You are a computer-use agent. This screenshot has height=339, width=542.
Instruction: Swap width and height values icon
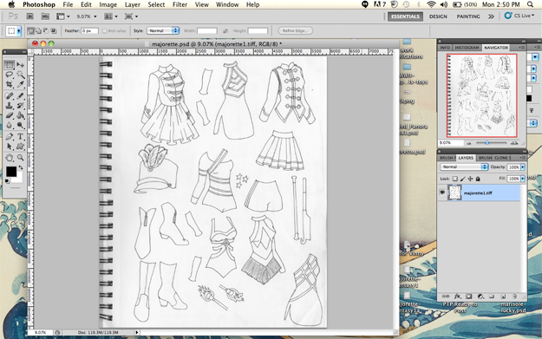[x=225, y=30]
